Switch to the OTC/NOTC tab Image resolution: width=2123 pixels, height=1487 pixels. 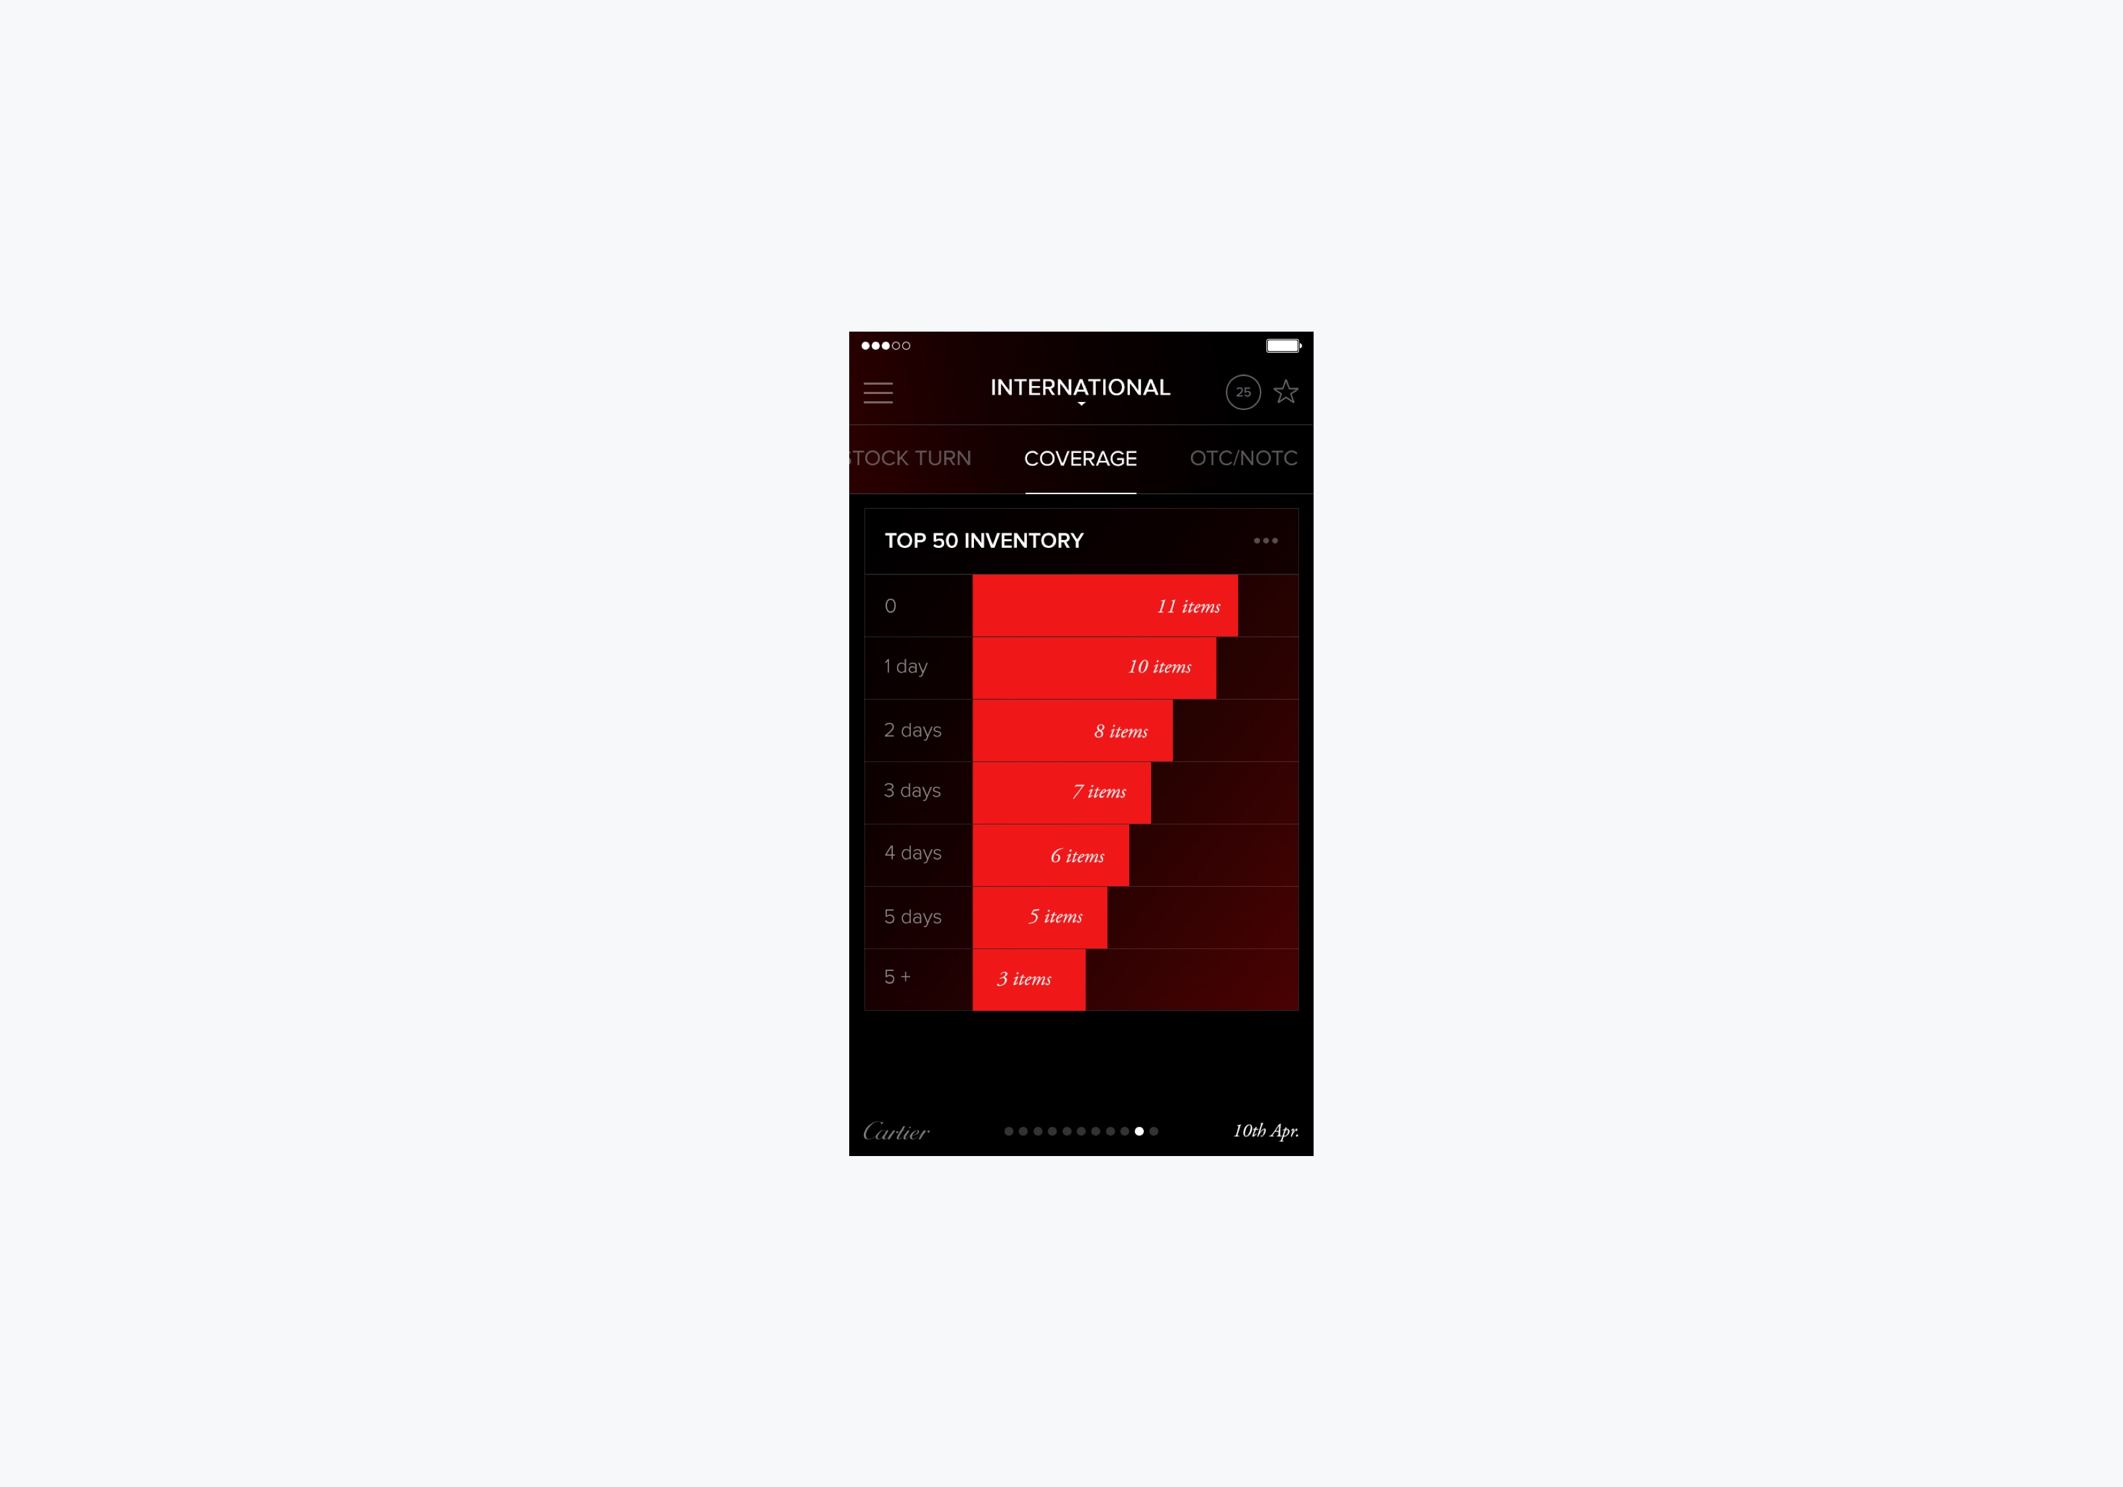click(1245, 458)
